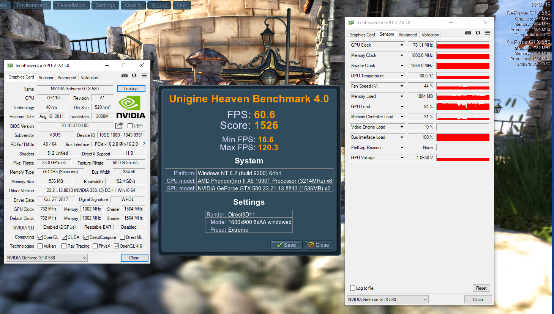554x314 pixels.
Task: Open GPU selector dropdown in Sensors window
Action: [x=388, y=300]
